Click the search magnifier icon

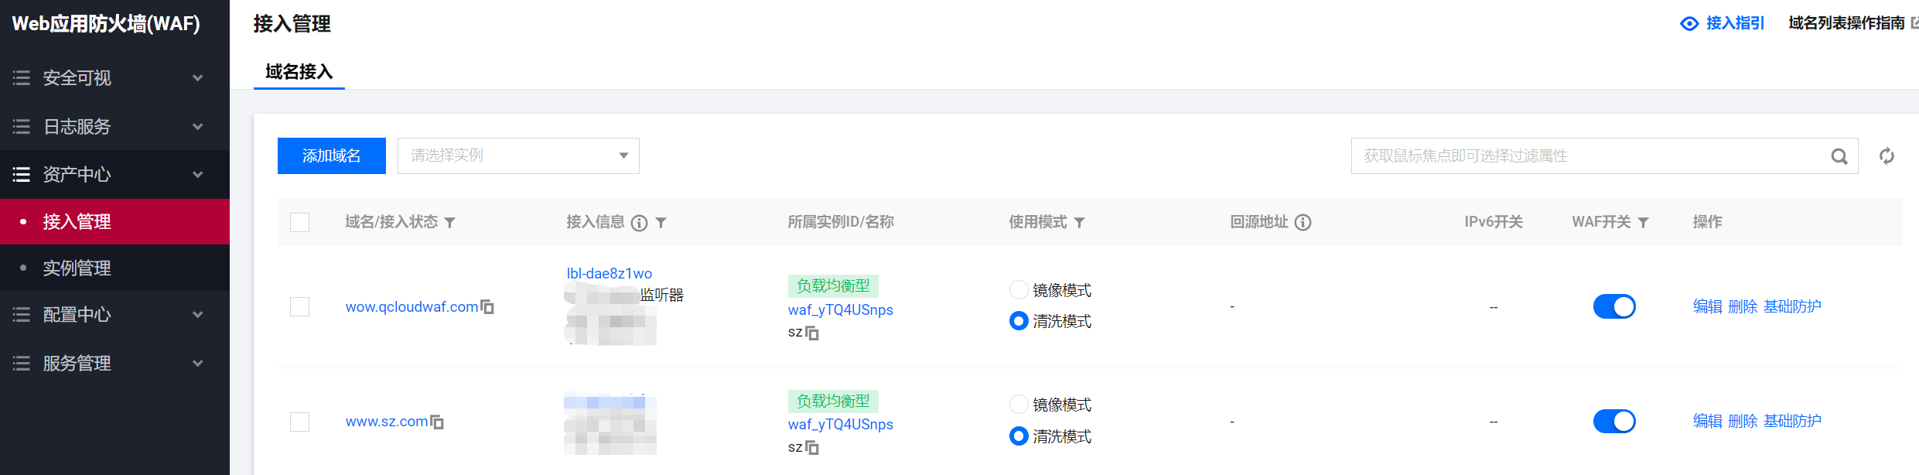click(x=1839, y=156)
